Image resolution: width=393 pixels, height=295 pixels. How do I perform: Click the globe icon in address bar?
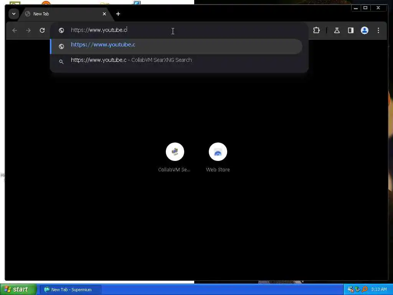coord(61,30)
